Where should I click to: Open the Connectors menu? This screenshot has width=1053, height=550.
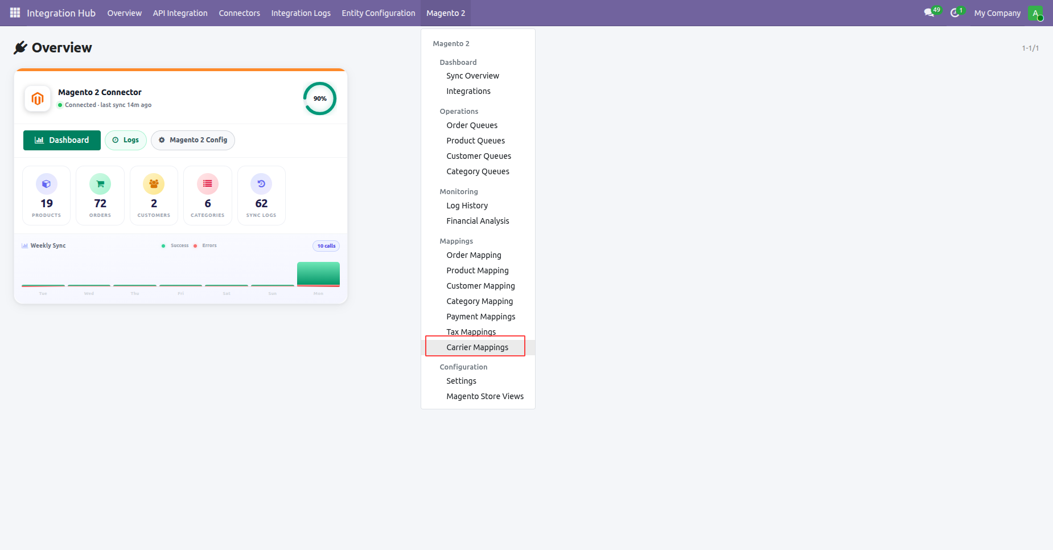[240, 13]
